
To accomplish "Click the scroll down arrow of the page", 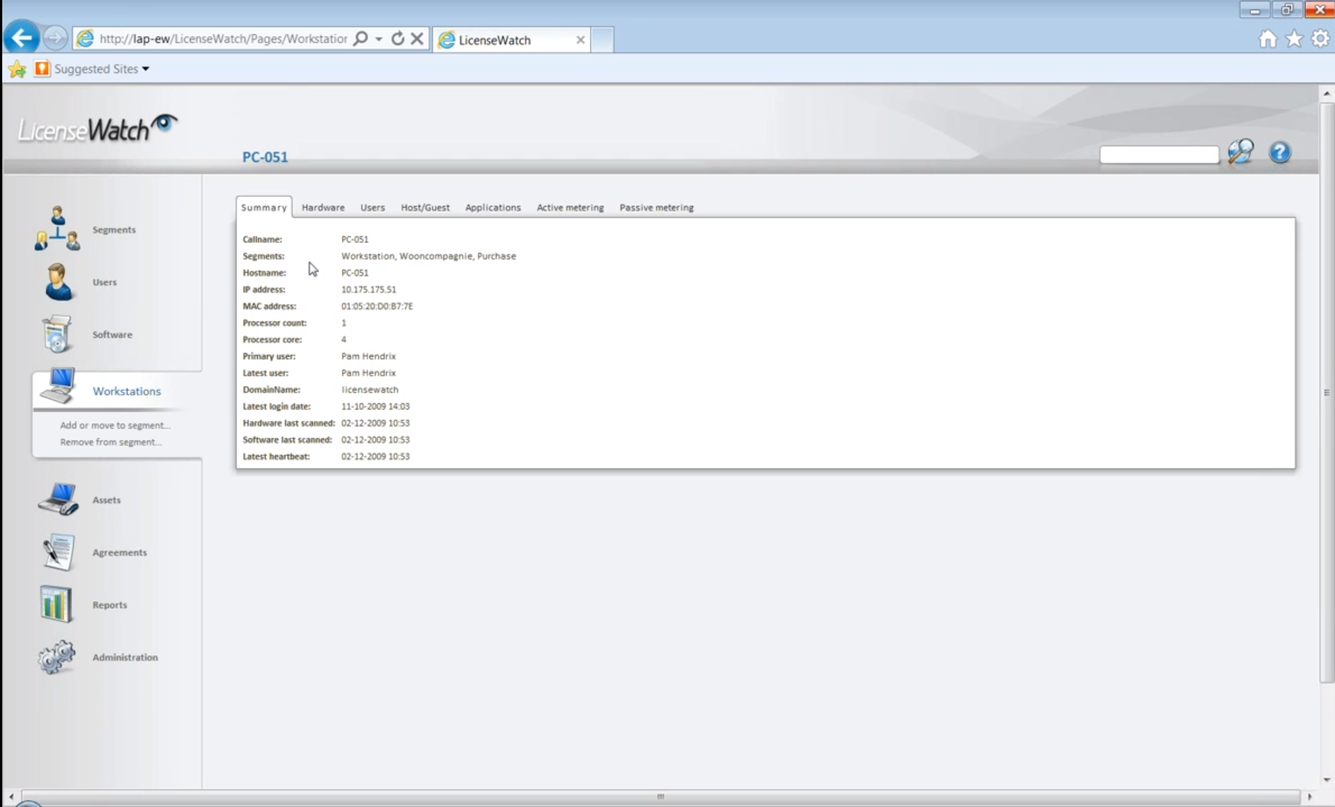I will click(x=1327, y=779).
